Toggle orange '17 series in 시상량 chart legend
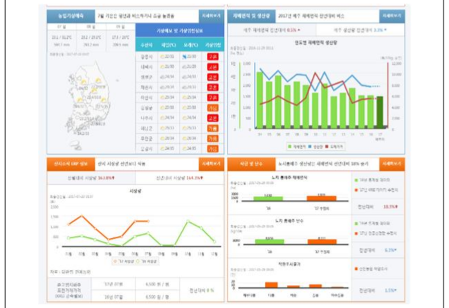The image size is (449, 308). click(x=121, y=262)
